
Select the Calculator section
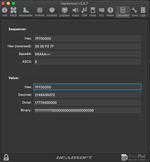pyautogui.click(x=123, y=12)
